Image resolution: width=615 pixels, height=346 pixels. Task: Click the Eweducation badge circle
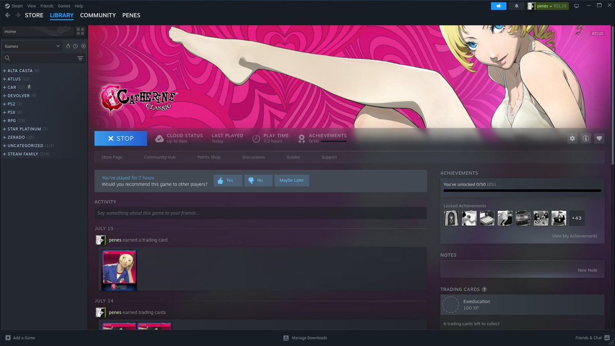click(450, 304)
